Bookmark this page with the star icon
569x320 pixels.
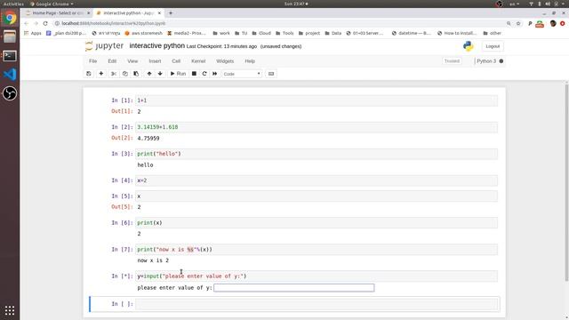(x=518, y=23)
